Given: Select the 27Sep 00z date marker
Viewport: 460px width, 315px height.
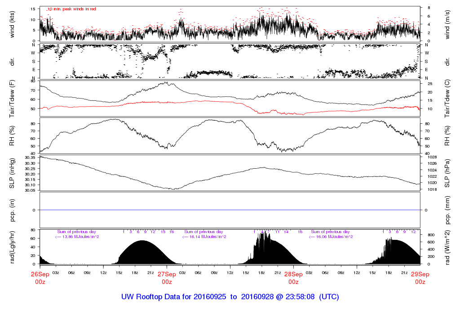Looking at the screenshot, I should click(167, 278).
